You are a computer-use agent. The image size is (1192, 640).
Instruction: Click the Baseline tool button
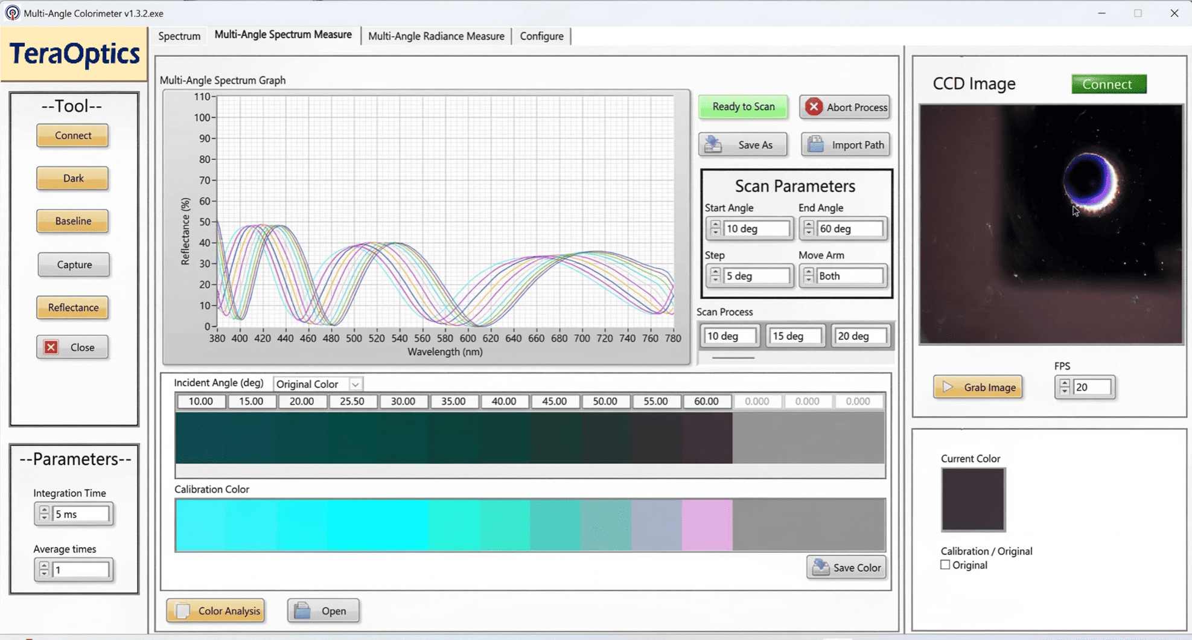coord(73,221)
